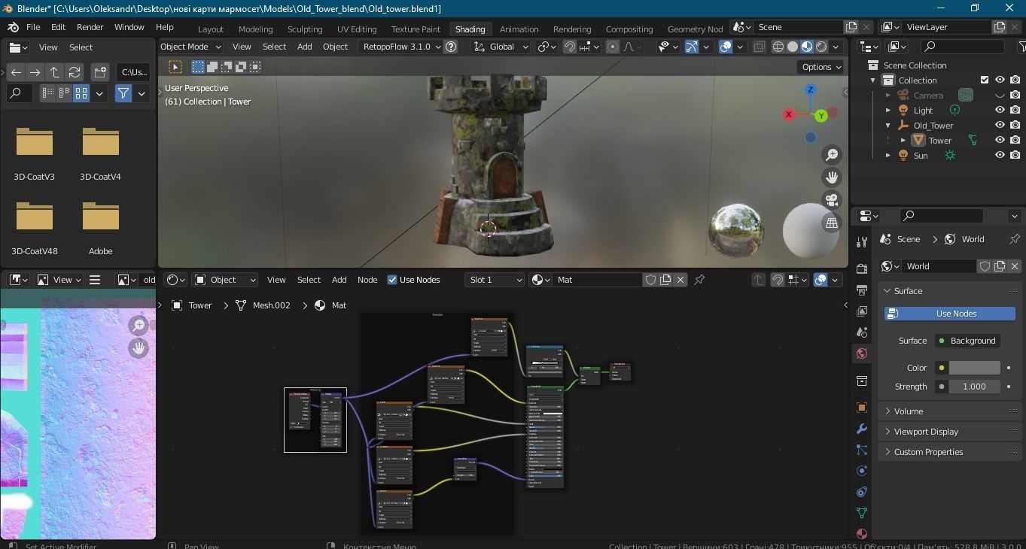Exclude Collection from view layer checkbox

click(985, 80)
